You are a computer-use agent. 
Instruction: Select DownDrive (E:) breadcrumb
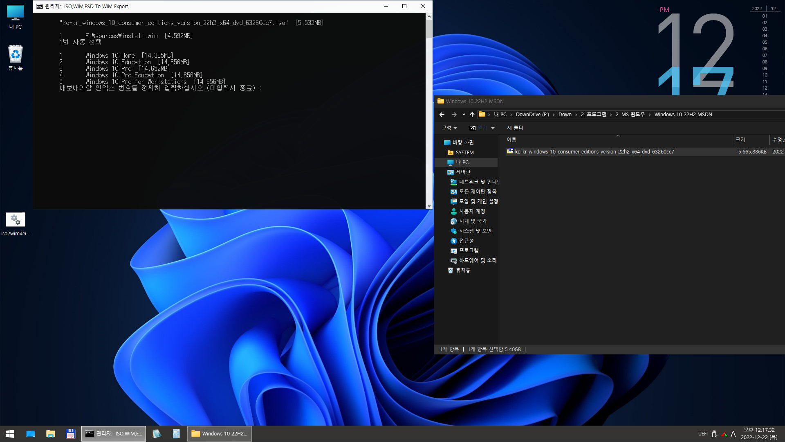click(x=532, y=115)
